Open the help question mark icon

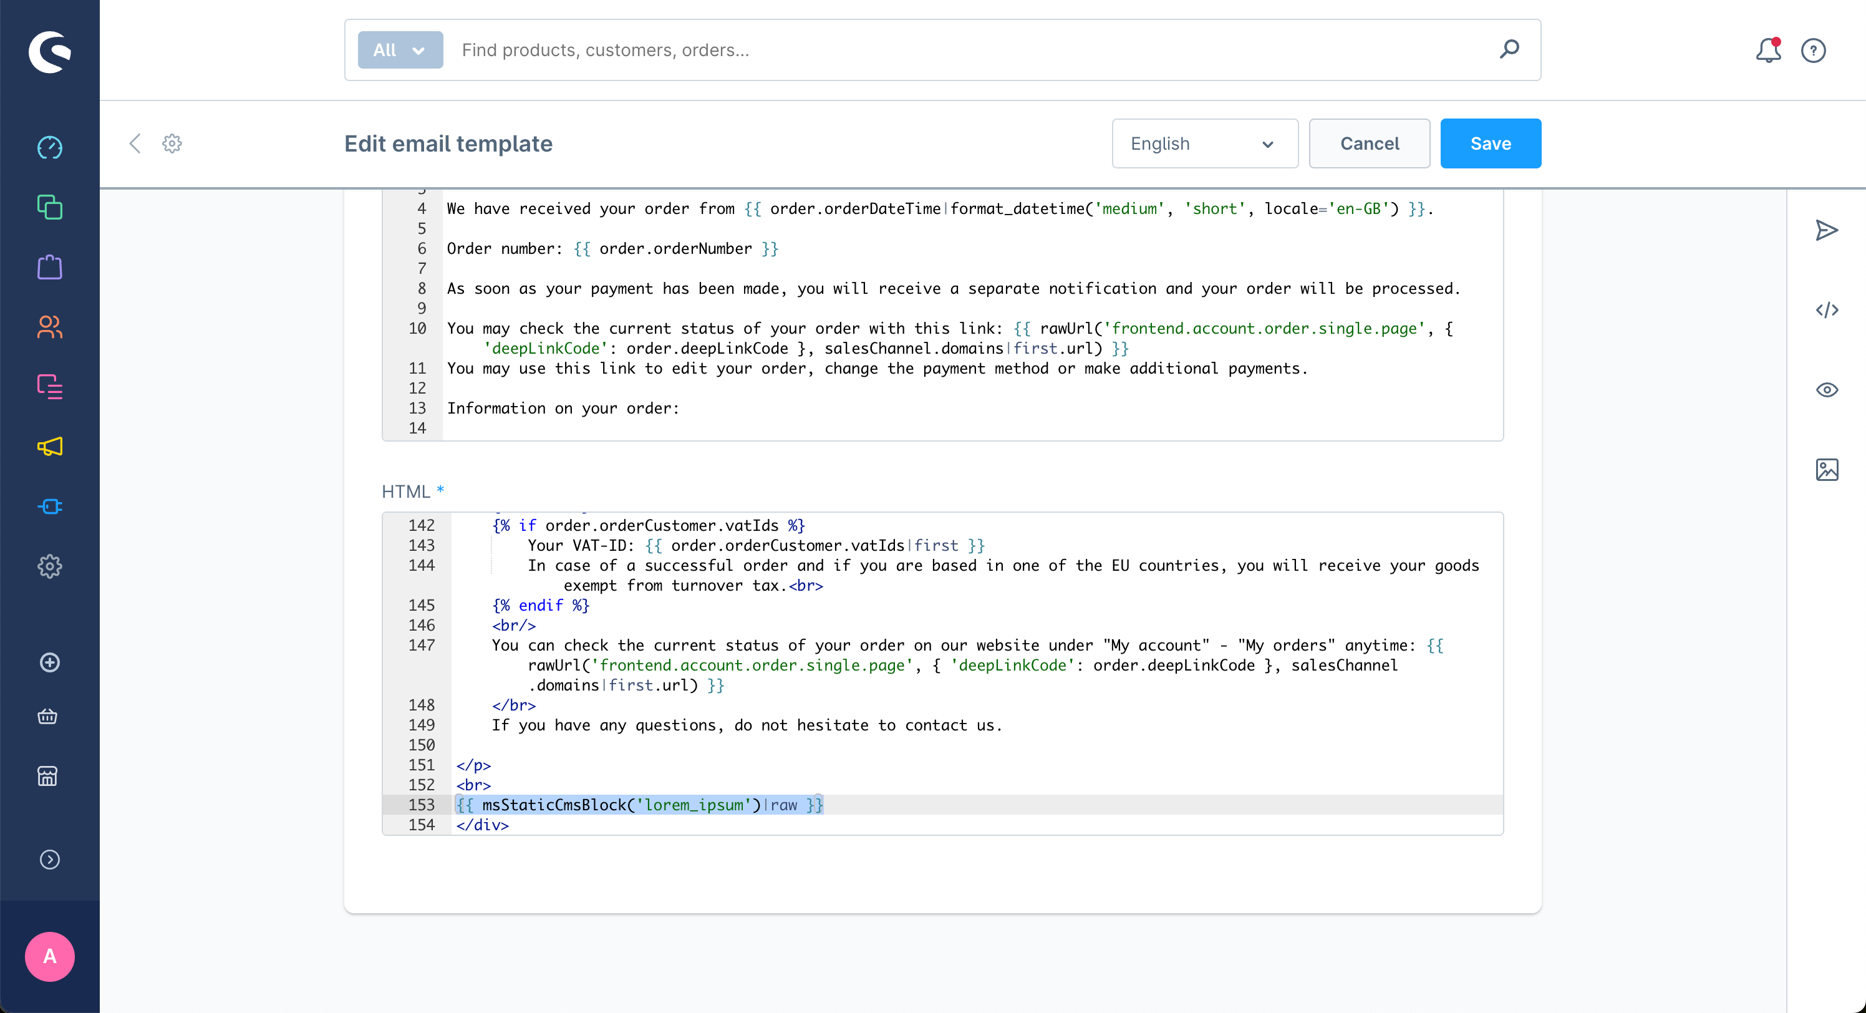[x=1813, y=50]
